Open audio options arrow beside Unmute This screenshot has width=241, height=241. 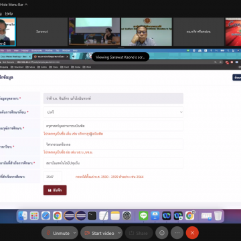pos(75,233)
